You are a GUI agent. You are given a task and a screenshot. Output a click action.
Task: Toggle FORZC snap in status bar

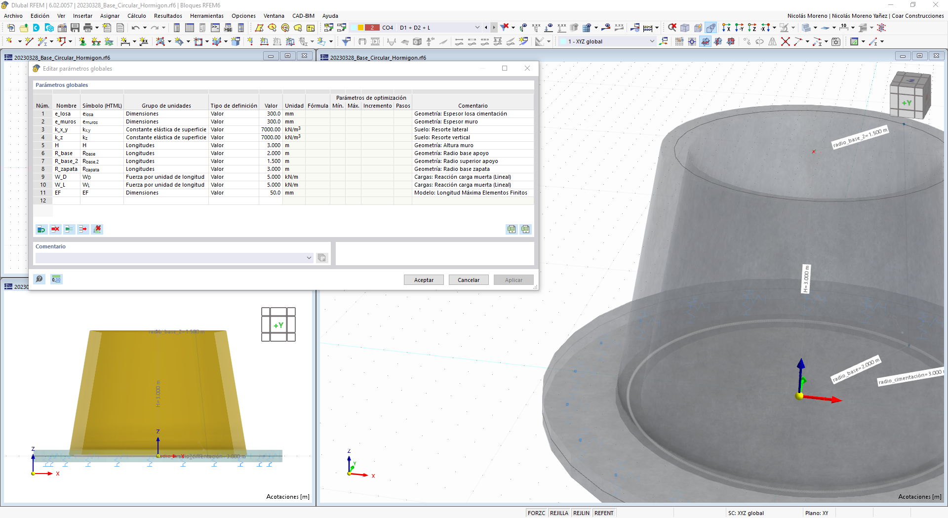pos(536,513)
